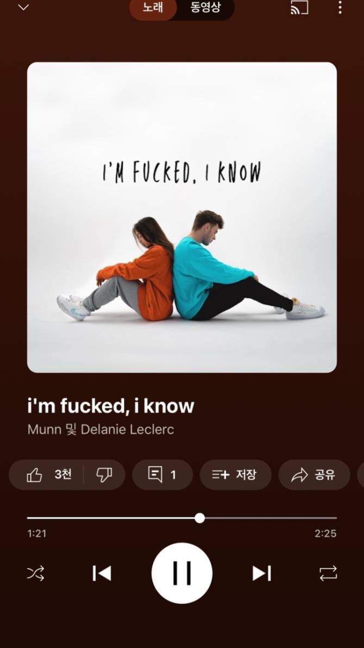
Task: Open artist Munn 및 Delanie Leclerc link
Action: click(101, 429)
